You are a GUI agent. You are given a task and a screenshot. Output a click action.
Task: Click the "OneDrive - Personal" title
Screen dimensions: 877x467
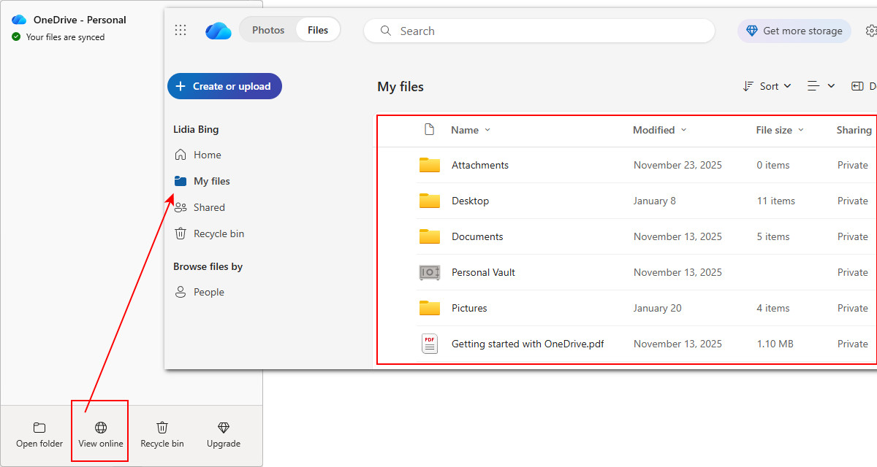(80, 20)
